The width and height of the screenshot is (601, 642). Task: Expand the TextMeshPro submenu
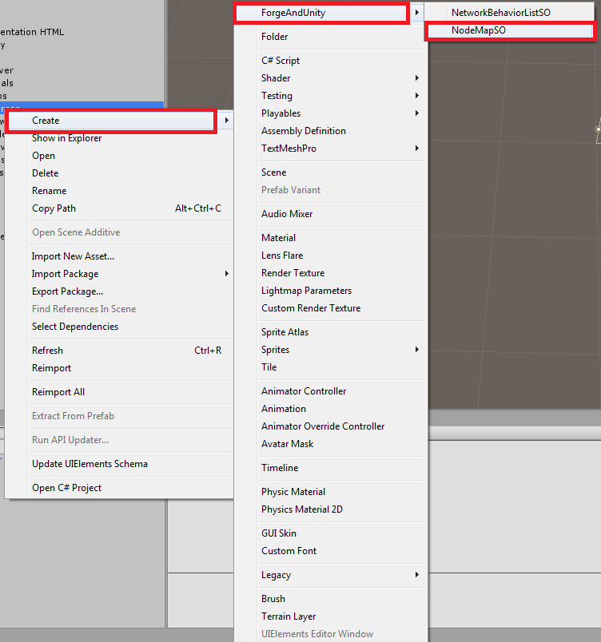click(x=331, y=149)
